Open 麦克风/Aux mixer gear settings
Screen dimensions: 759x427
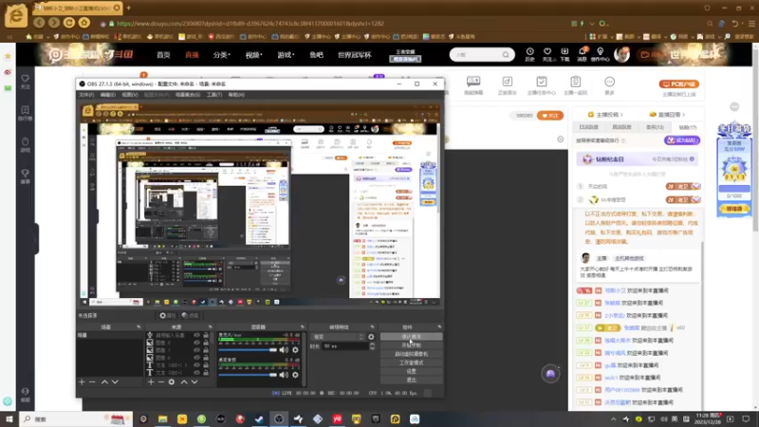point(295,349)
